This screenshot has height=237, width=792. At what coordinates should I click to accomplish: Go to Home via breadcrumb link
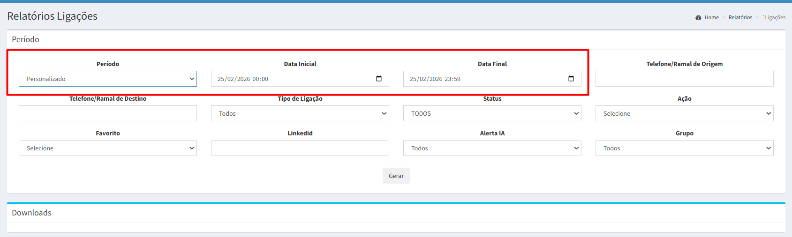(x=711, y=17)
